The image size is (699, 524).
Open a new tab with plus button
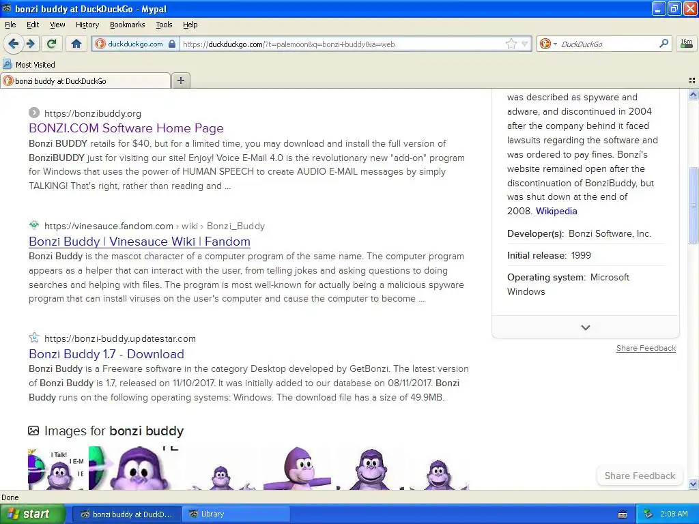[180, 81]
